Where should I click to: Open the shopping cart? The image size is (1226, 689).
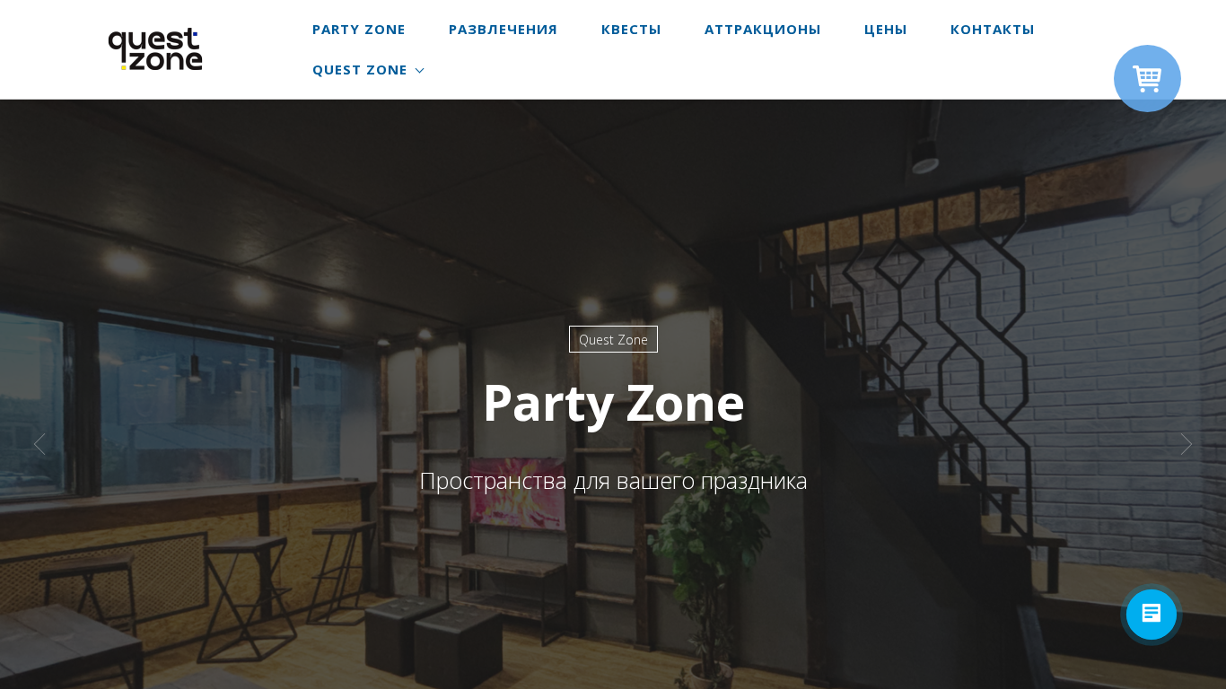[1147, 79]
